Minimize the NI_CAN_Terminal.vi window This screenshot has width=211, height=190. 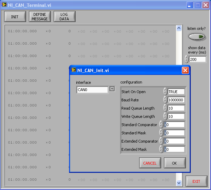click(189, 5)
